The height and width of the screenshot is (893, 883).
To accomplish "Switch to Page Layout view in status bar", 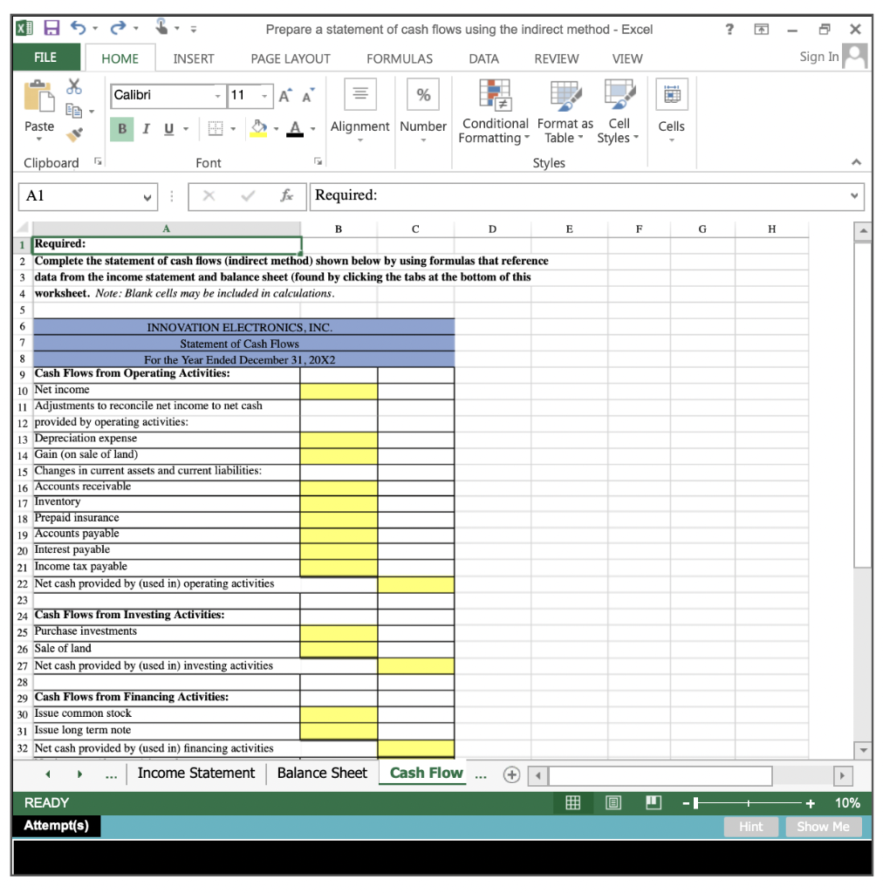I will pyautogui.click(x=613, y=803).
